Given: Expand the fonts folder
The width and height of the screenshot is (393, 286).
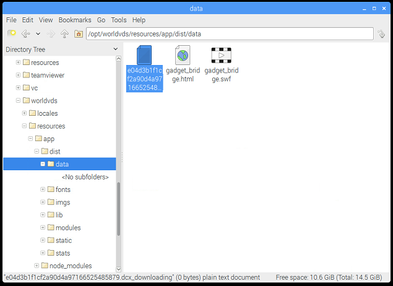Looking at the screenshot, I should click(43, 189).
